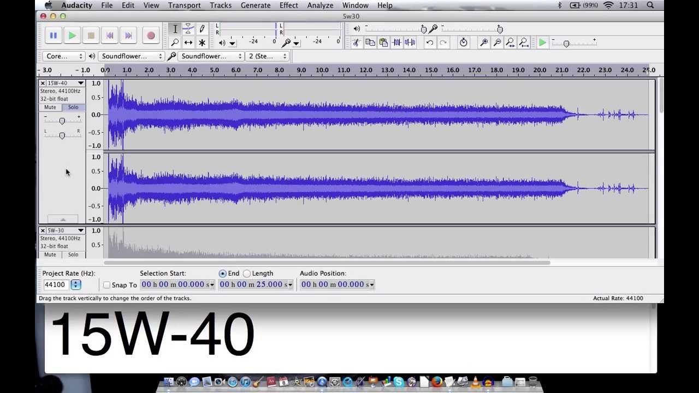Open the Soundflower input device dropdown
The image size is (699, 393).
pos(211,56)
